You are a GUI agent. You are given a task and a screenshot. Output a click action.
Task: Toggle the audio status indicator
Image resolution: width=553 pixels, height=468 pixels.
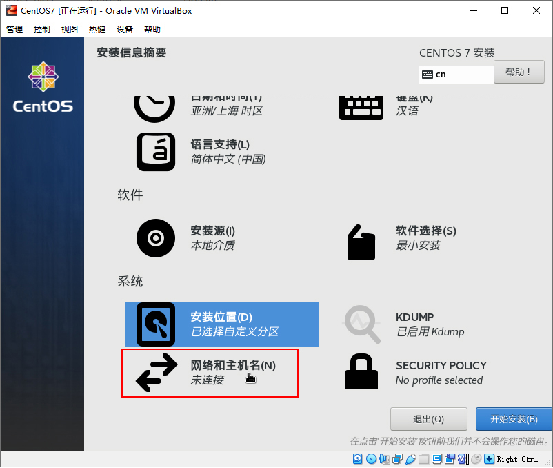coord(384,458)
